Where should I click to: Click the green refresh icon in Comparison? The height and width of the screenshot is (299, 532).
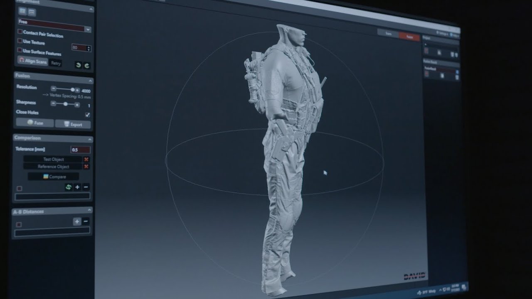[x=69, y=187]
